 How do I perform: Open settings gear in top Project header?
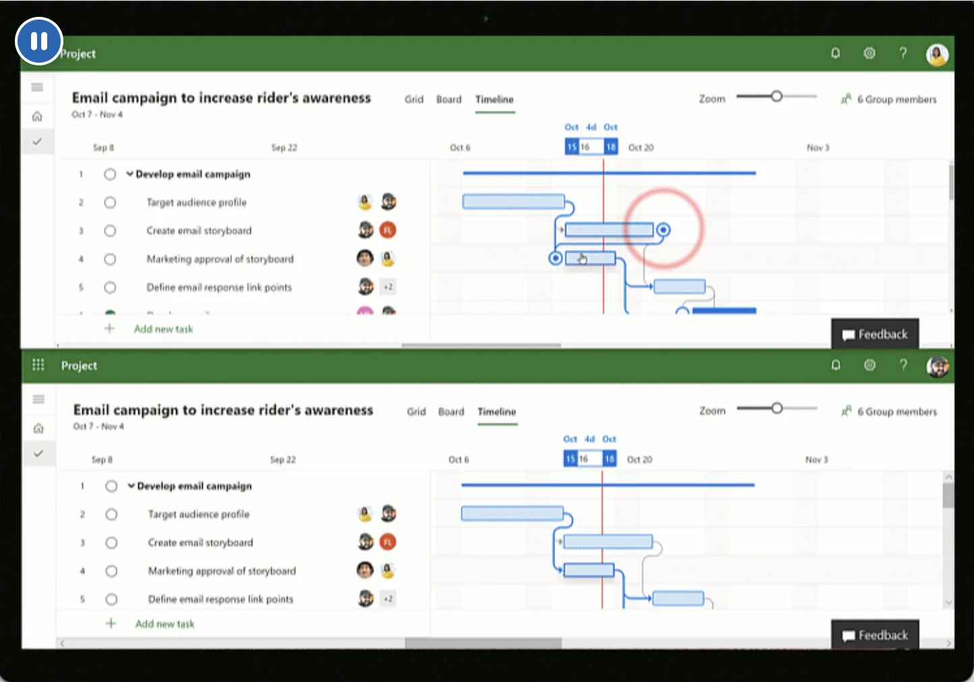(869, 53)
